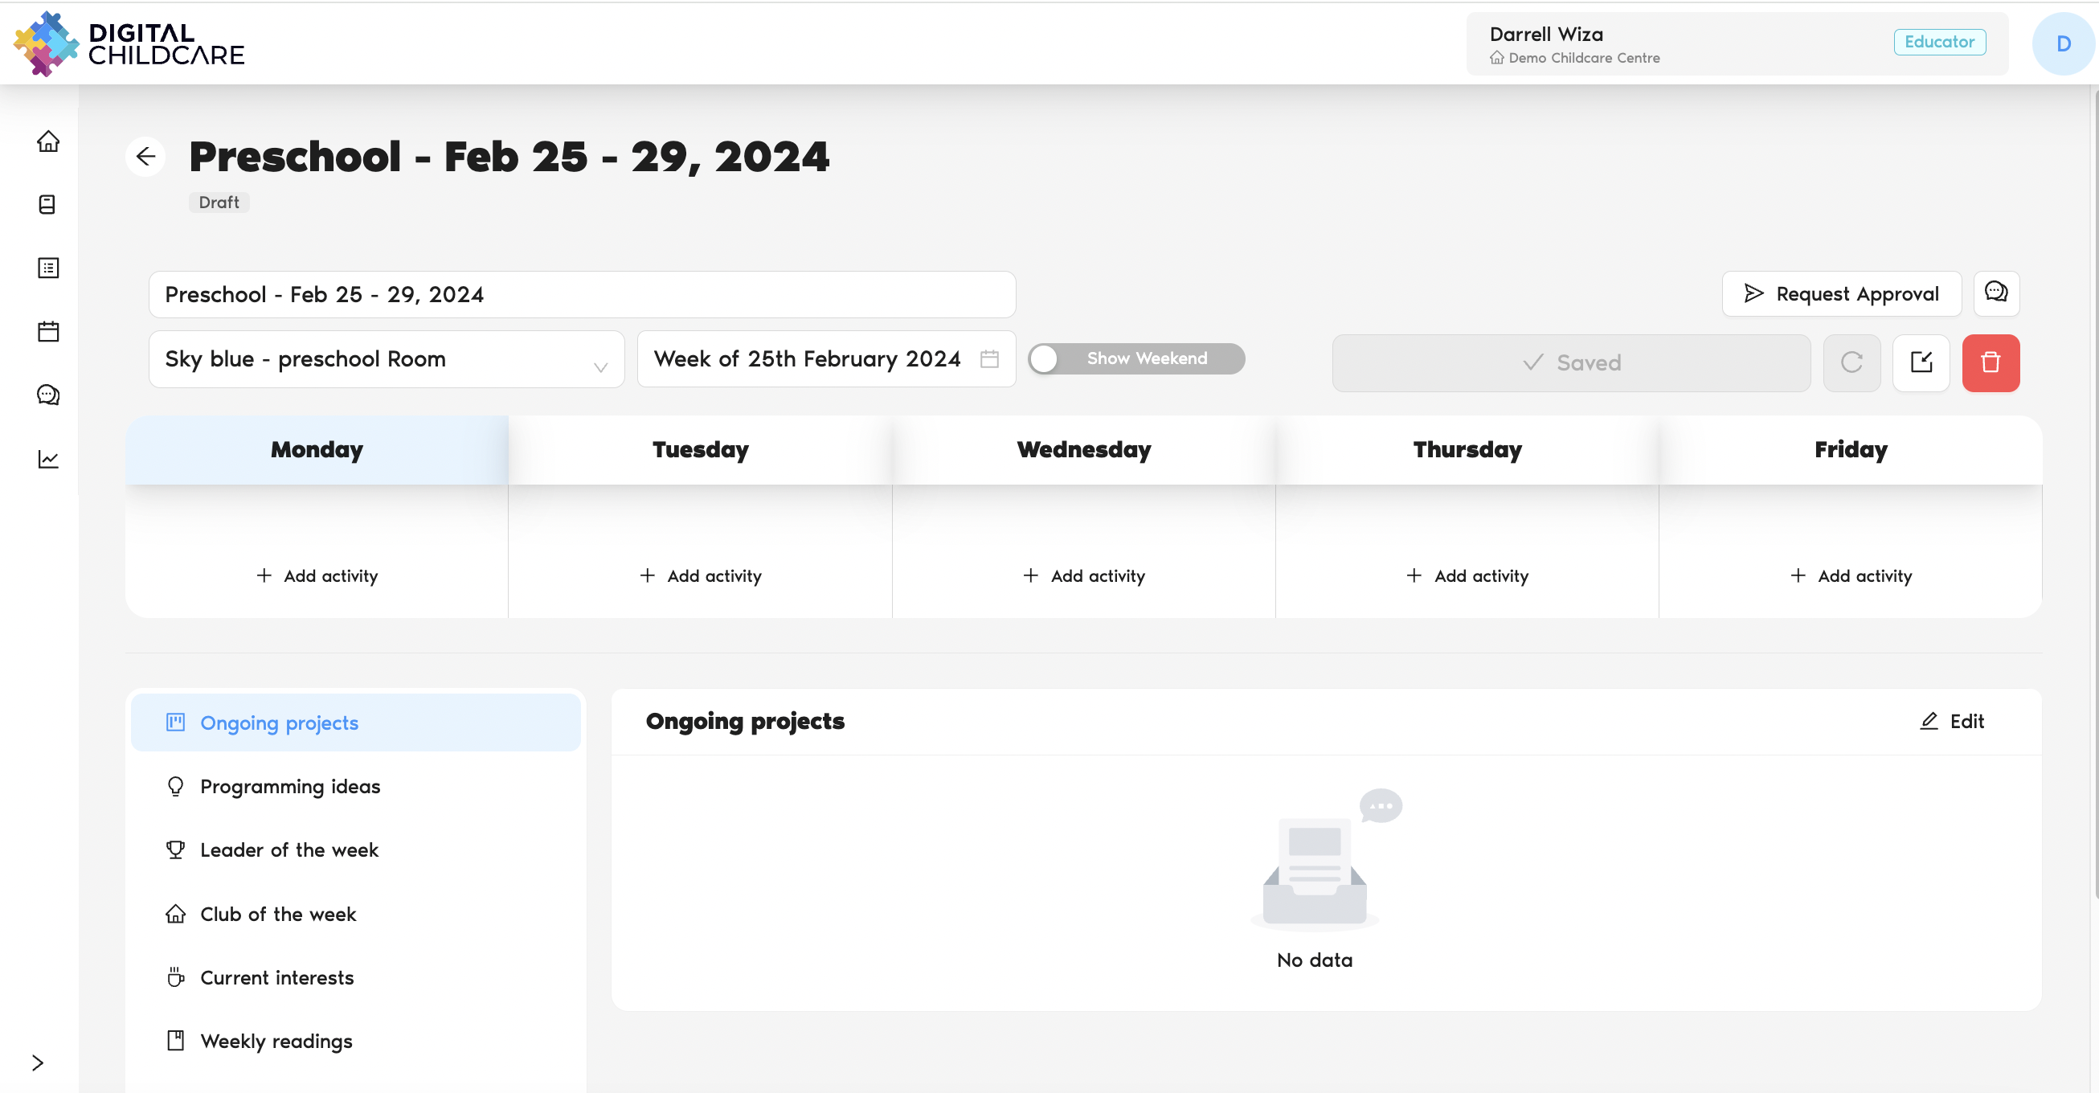Select the Leader of the week tab
The height and width of the screenshot is (1093, 2099).
pyautogui.click(x=289, y=849)
